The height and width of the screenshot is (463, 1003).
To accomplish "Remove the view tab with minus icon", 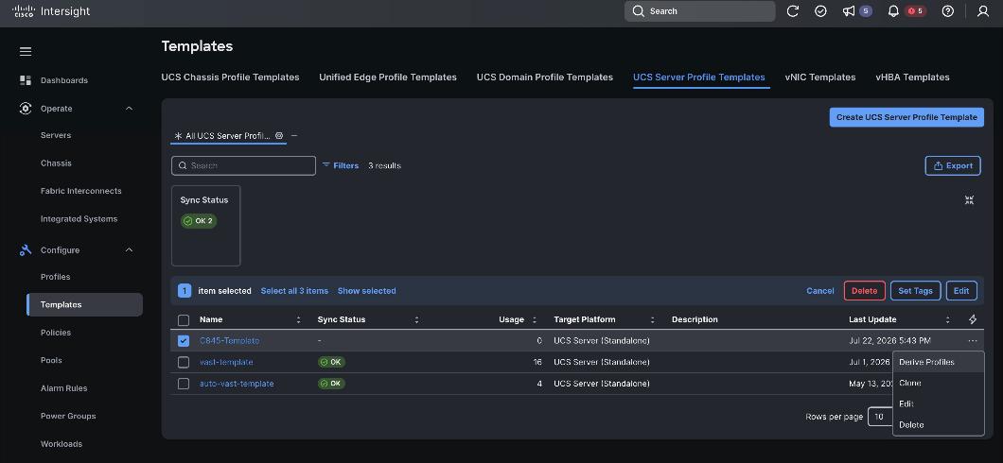I will 294,136.
